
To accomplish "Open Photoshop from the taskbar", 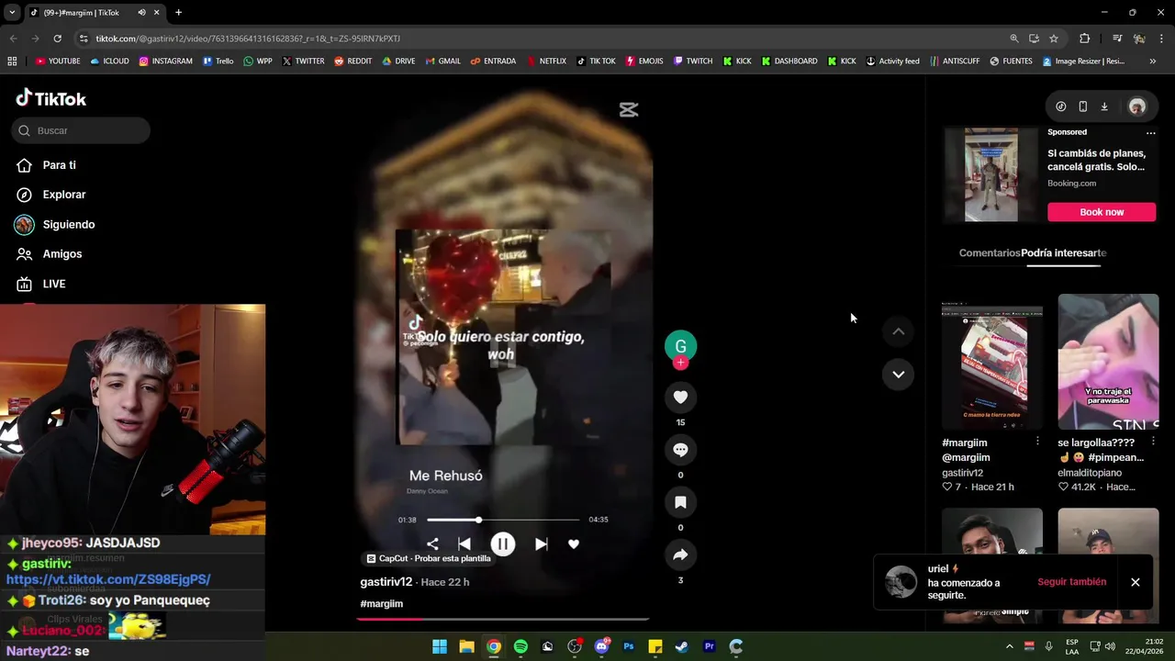I will [x=629, y=646].
